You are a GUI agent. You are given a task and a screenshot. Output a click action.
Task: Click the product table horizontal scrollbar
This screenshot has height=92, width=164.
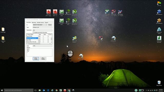click(x=39, y=43)
